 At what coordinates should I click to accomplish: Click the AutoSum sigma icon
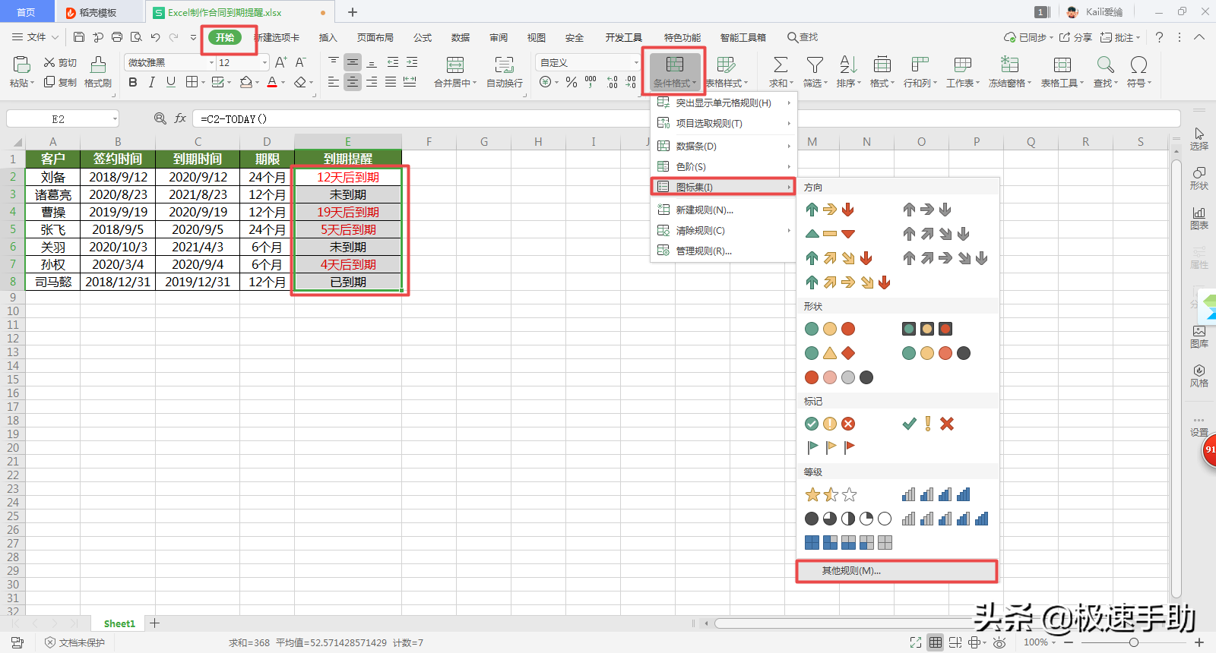coord(781,65)
